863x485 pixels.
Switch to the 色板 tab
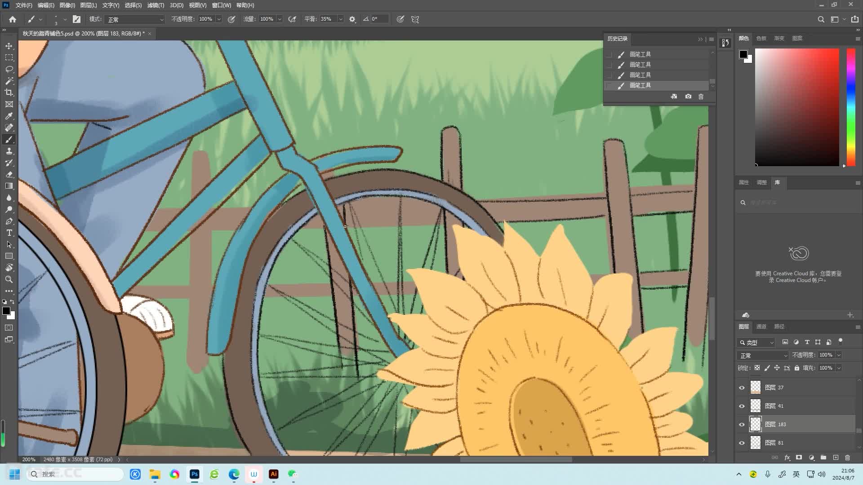point(761,38)
